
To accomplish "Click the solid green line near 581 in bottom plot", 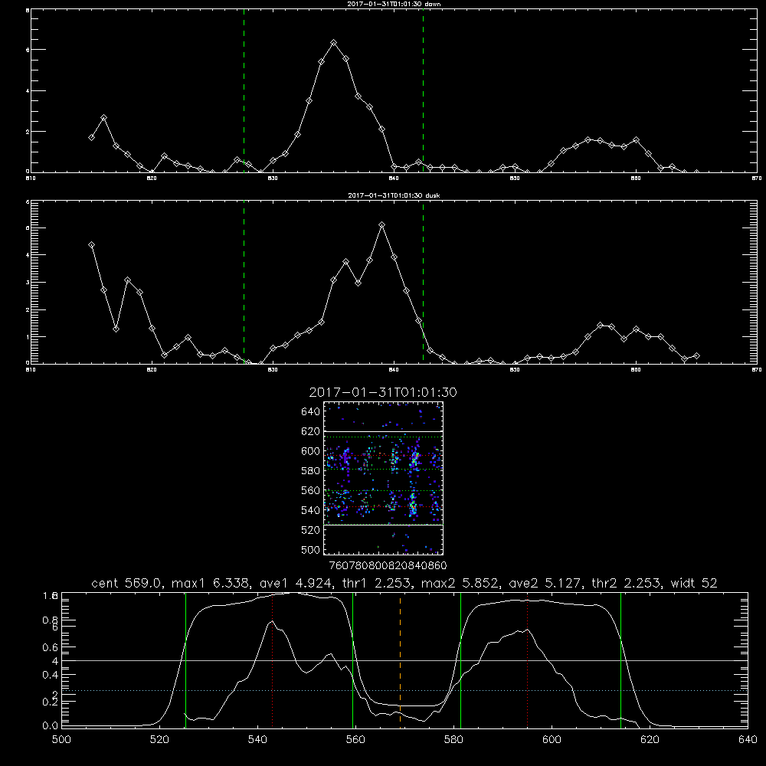I will click(460, 660).
